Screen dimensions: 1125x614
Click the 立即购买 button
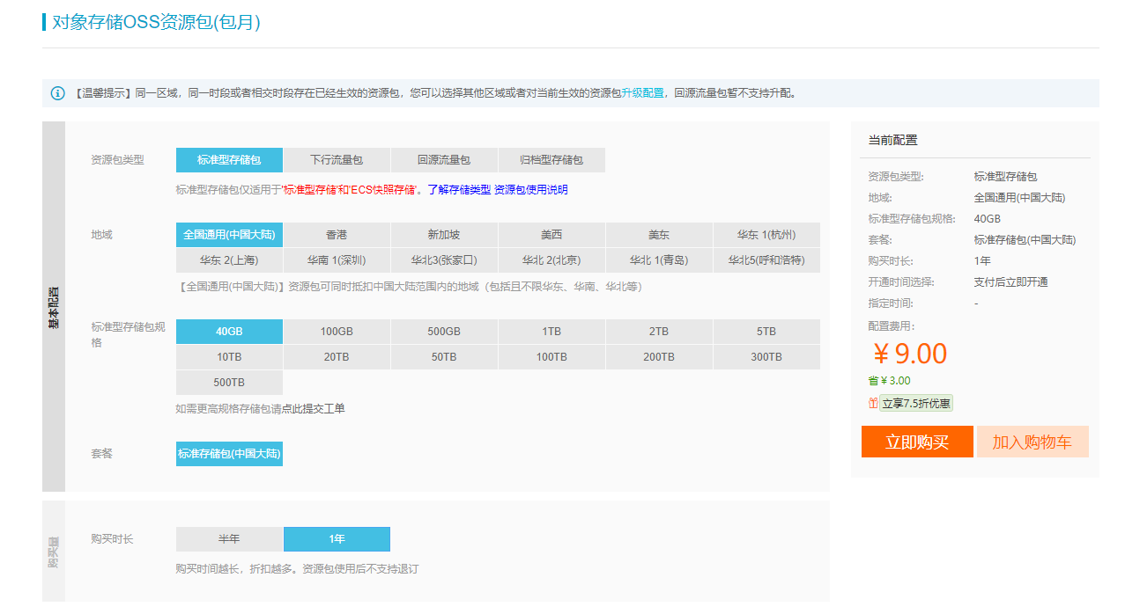coord(917,442)
